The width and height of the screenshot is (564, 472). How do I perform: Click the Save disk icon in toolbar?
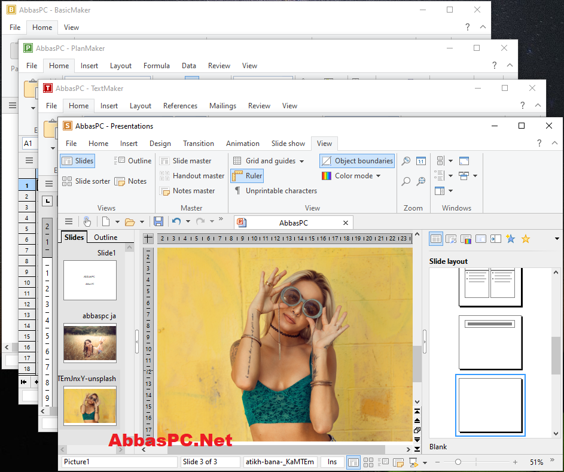158,221
